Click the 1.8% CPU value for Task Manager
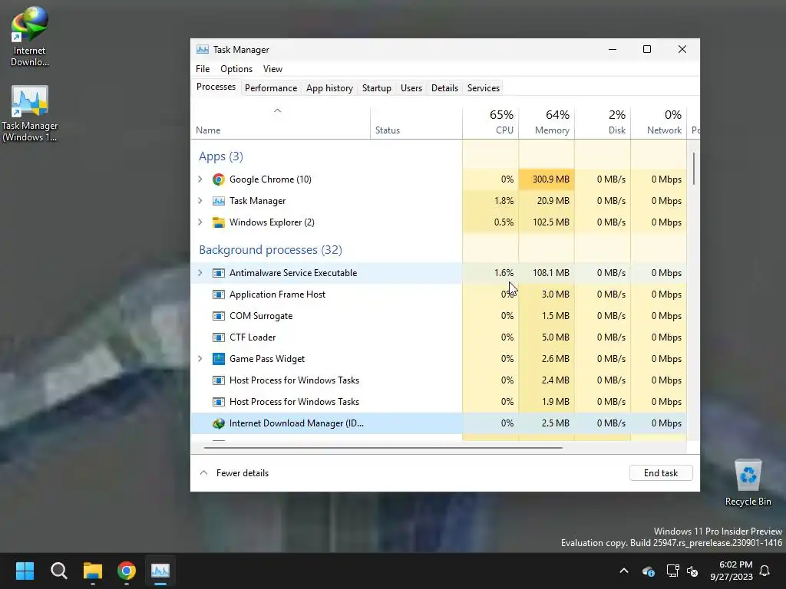The image size is (786, 589). (x=504, y=201)
